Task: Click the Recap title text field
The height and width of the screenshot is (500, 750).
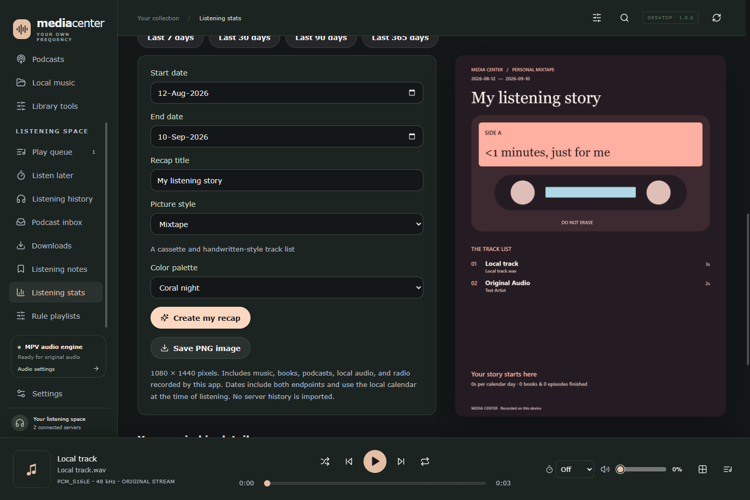Action: point(287,180)
